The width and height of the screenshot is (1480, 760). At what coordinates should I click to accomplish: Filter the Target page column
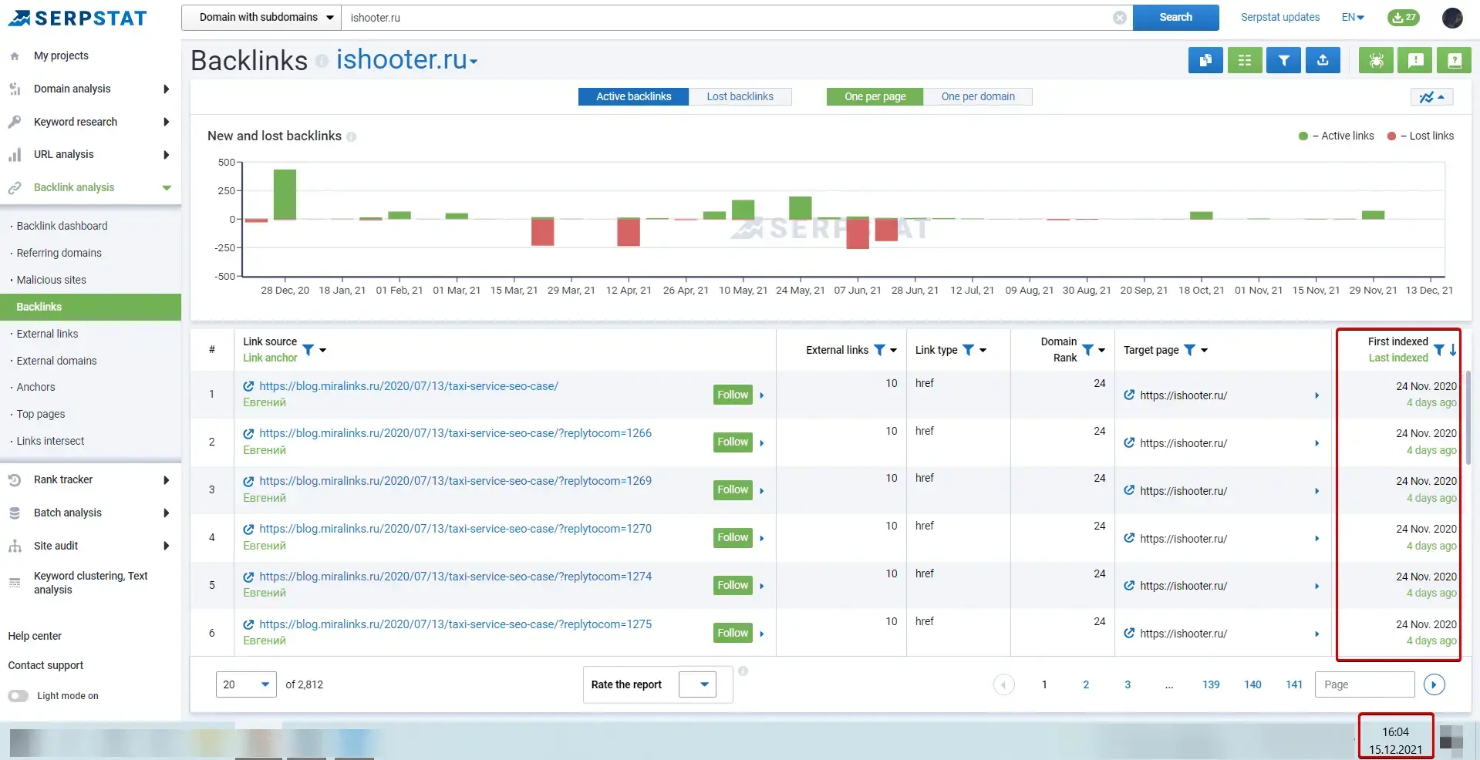[1190, 350]
